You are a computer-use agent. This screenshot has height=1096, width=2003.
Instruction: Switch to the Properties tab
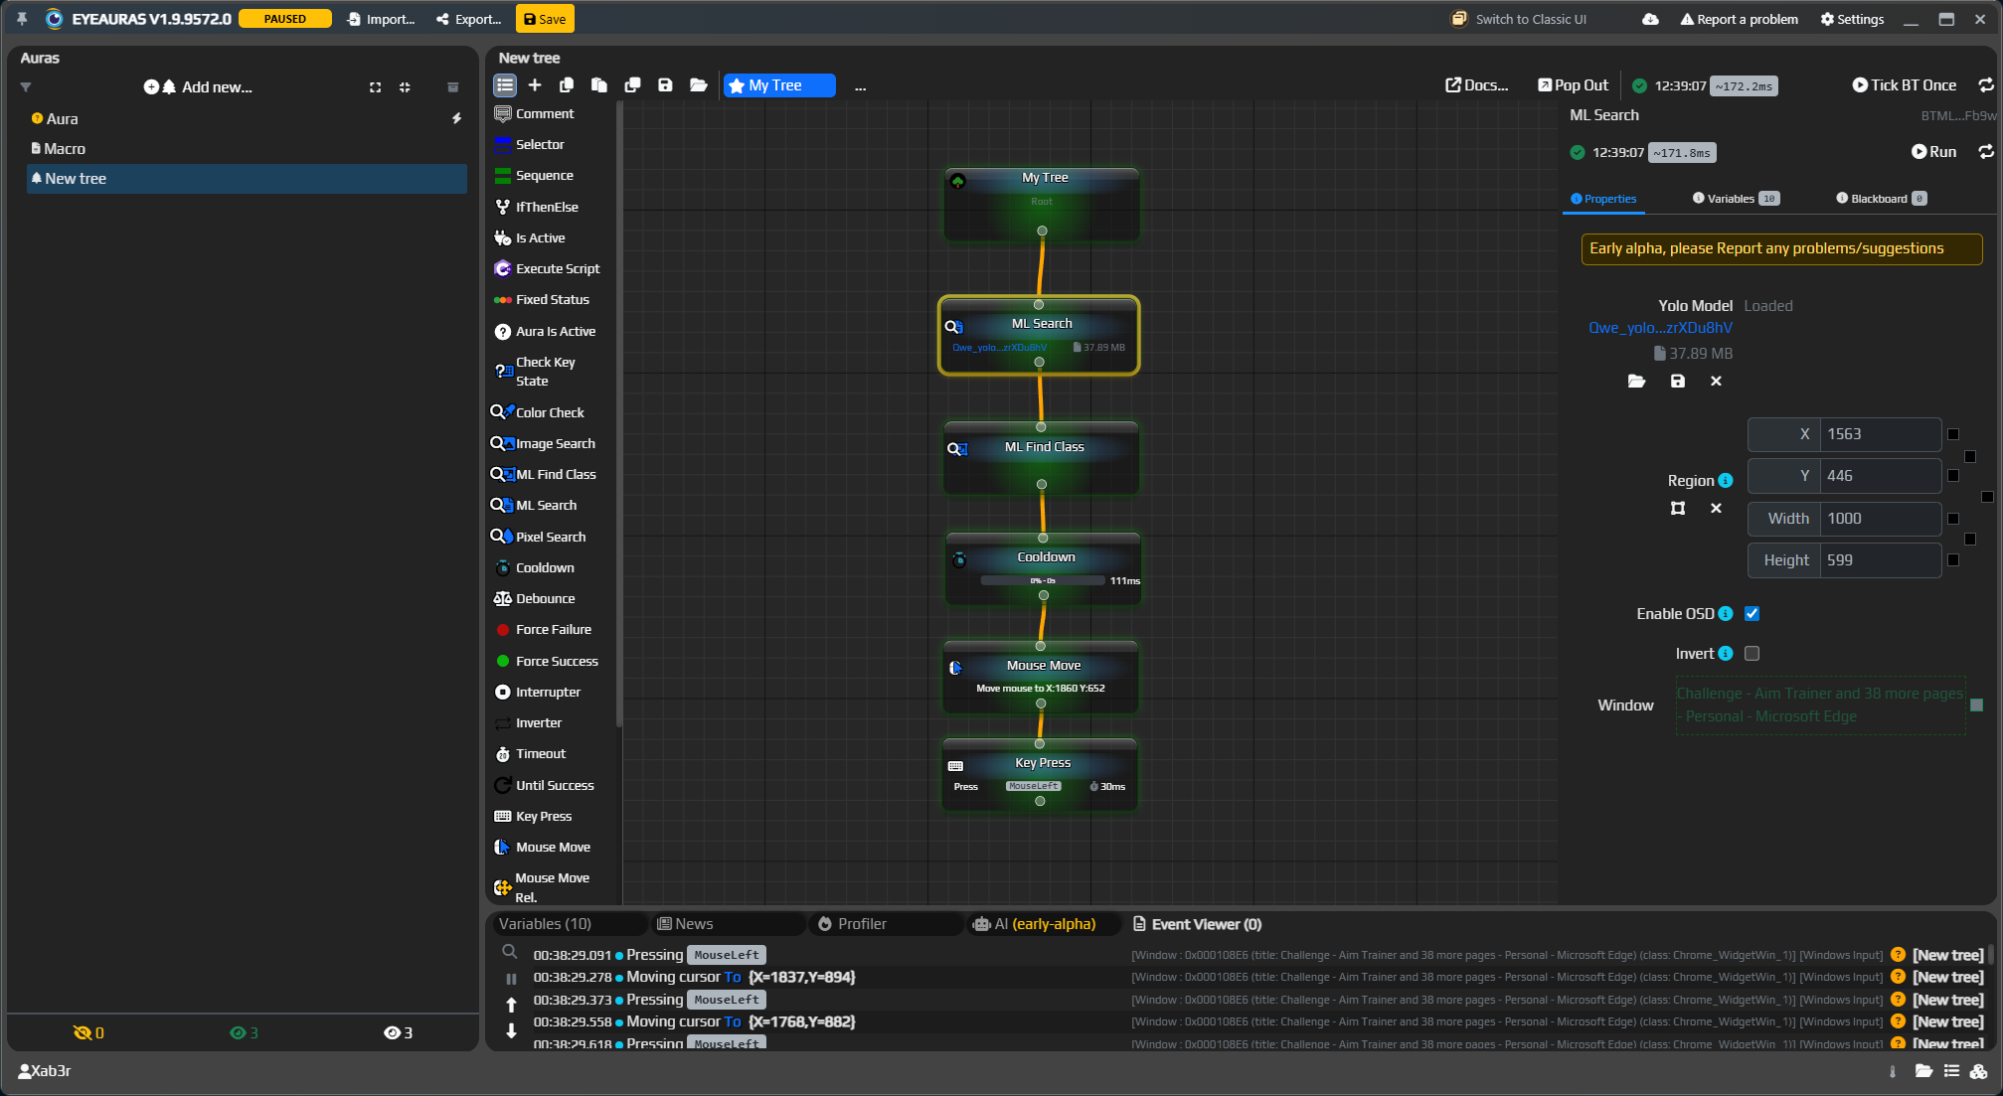point(1603,199)
